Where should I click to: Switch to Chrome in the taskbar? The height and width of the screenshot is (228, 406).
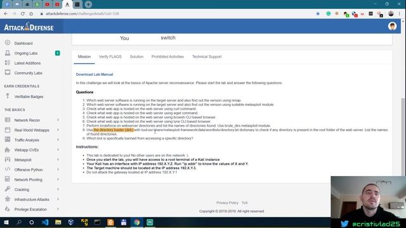coord(137,222)
